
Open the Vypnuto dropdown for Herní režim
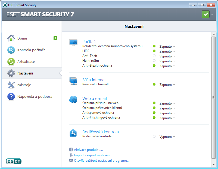[x=167, y=61]
